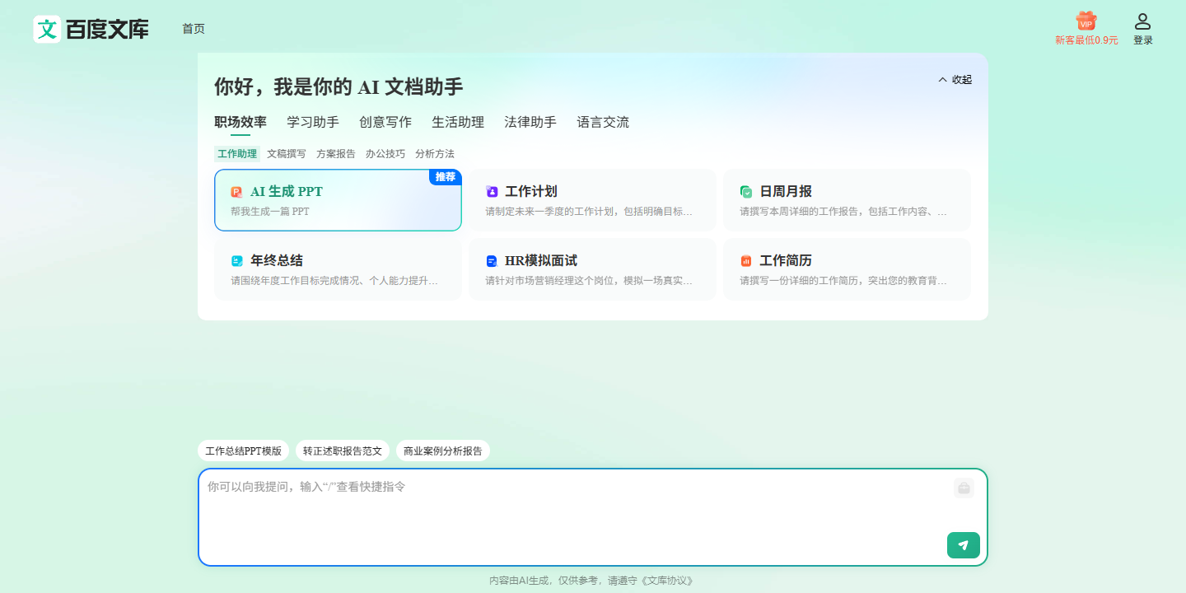Viewport: 1186px width, 593px height.
Task: Switch to the 职场效率 tab
Action: (240, 122)
